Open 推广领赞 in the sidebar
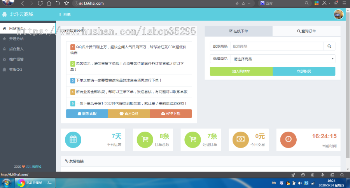Viewport: 350px width, 188px height. 28,59
